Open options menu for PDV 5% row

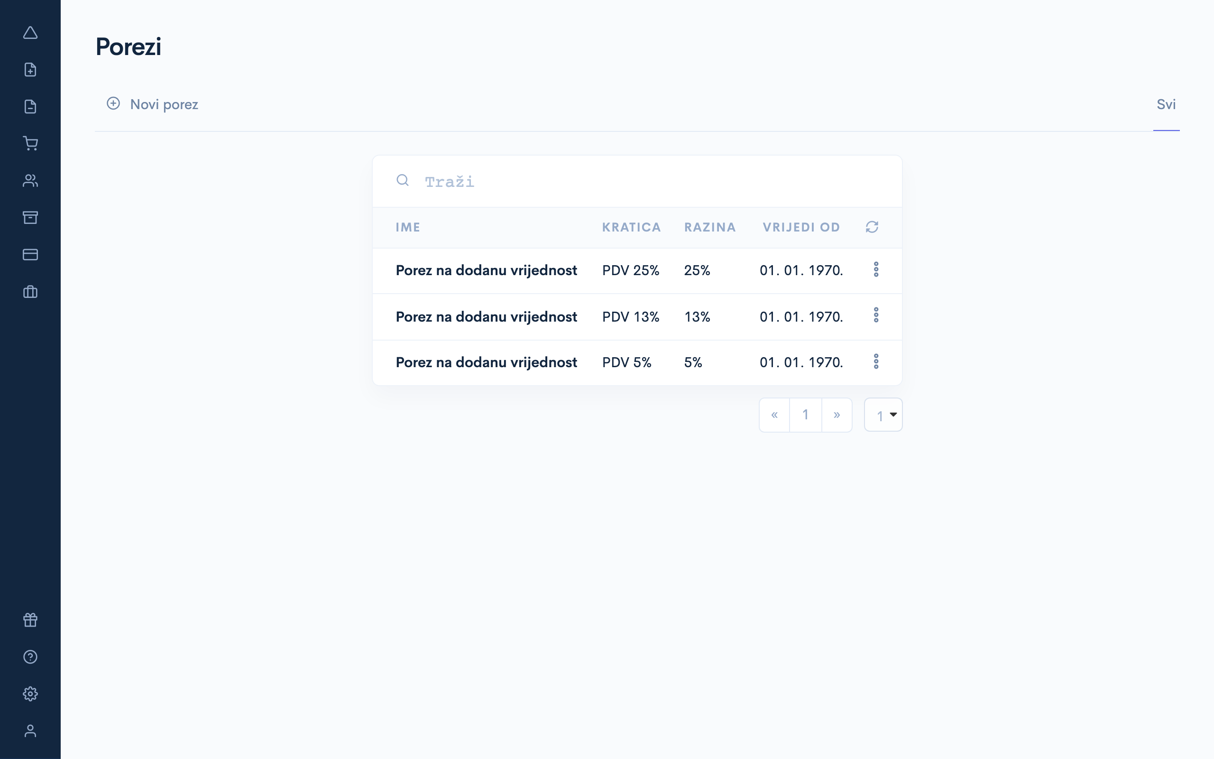point(876,361)
